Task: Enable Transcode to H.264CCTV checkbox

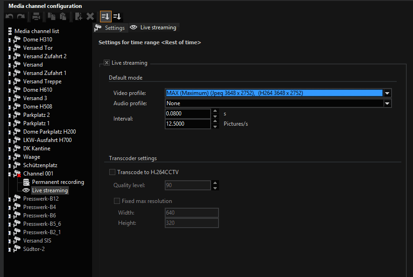Action: [x=112, y=172]
